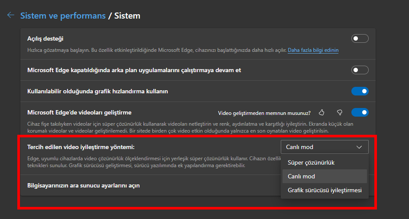Viewport: 409px width, 219px height.
Task: Go to Sistem ve performans breadcrumb
Action: [x=63, y=16]
